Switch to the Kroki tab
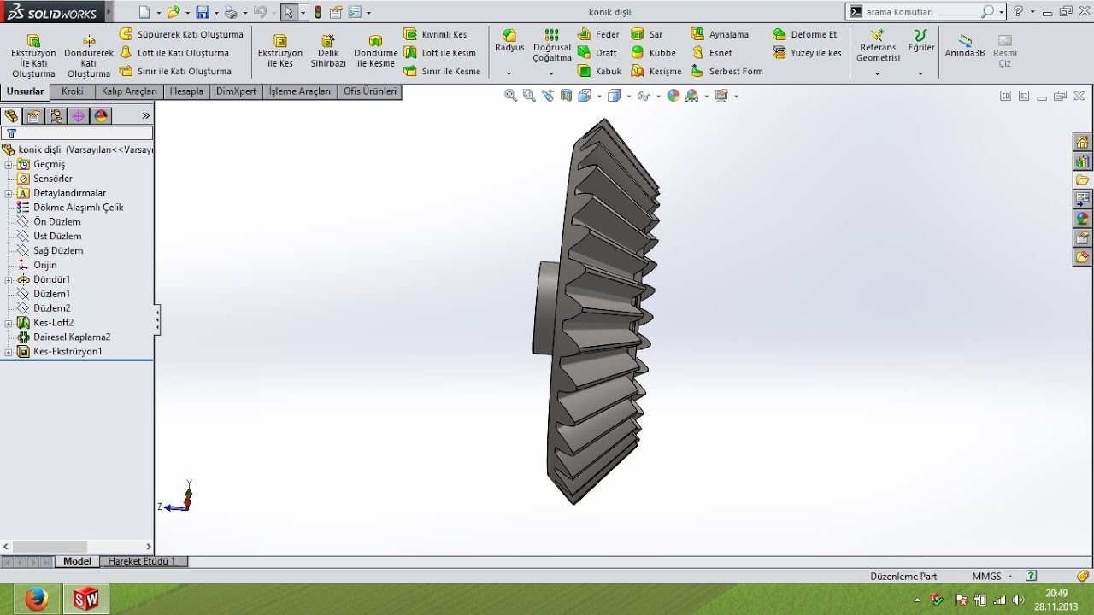The image size is (1094, 615). pos(73,91)
